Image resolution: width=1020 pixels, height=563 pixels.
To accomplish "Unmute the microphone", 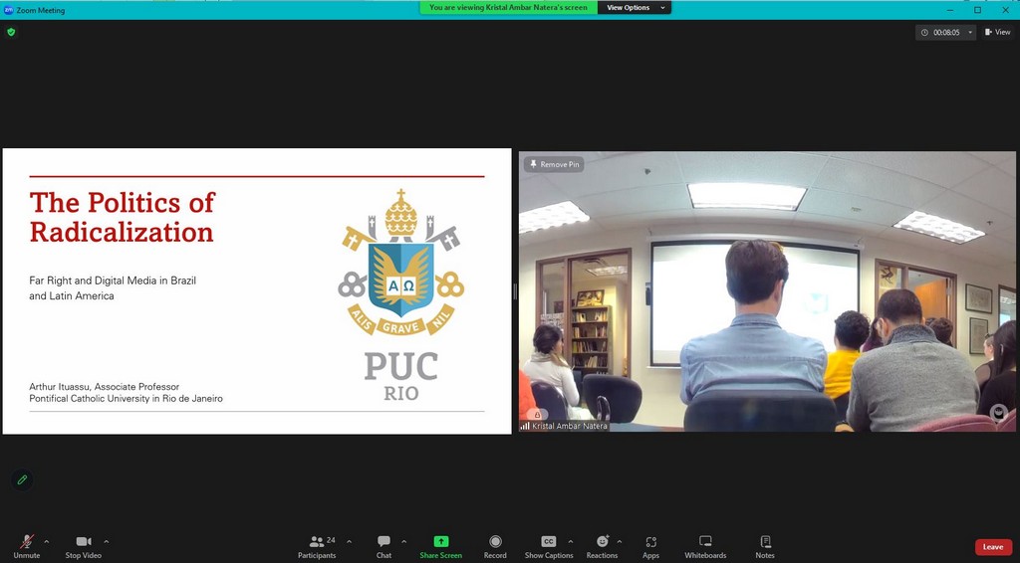I will (26, 545).
